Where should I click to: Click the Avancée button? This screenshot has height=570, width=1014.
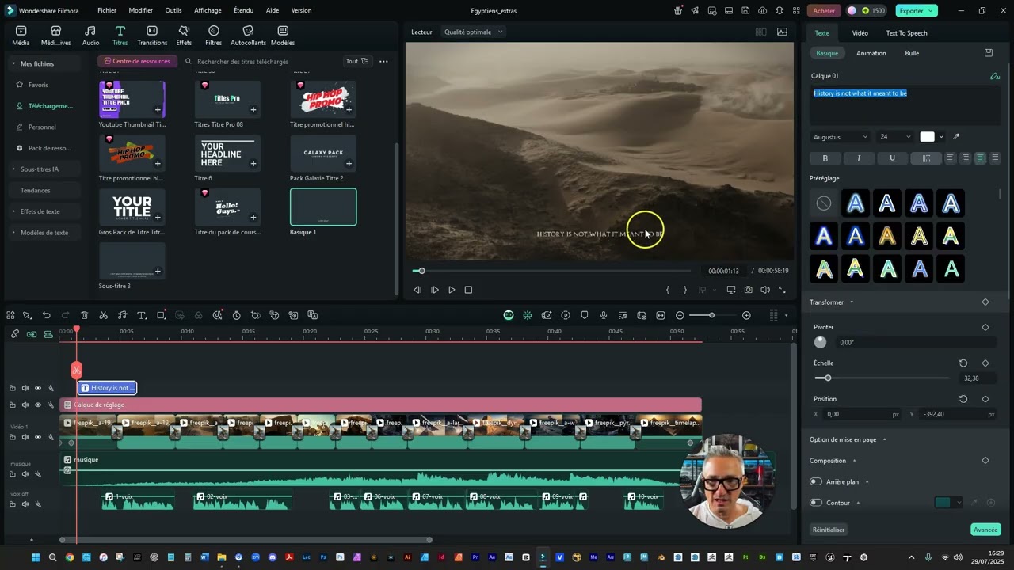click(985, 530)
